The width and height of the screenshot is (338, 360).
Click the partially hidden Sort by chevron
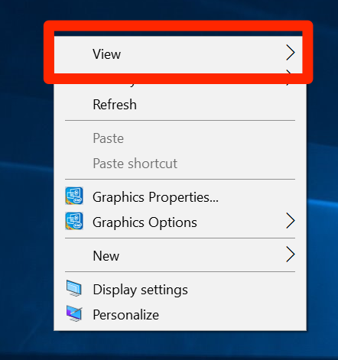coord(289,78)
